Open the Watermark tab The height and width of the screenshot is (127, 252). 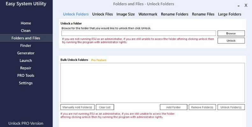[148, 14]
